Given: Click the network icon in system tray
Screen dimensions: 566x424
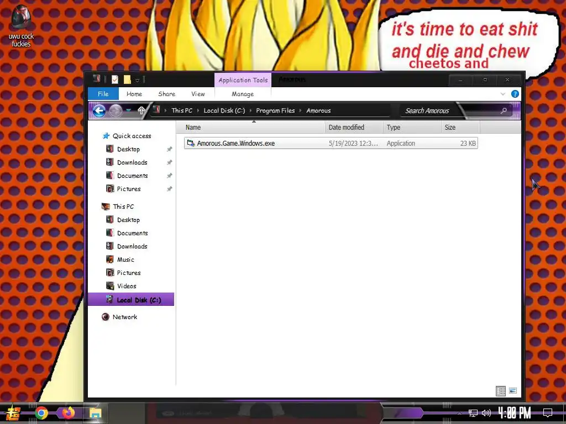Looking at the screenshot, I should (473, 413).
